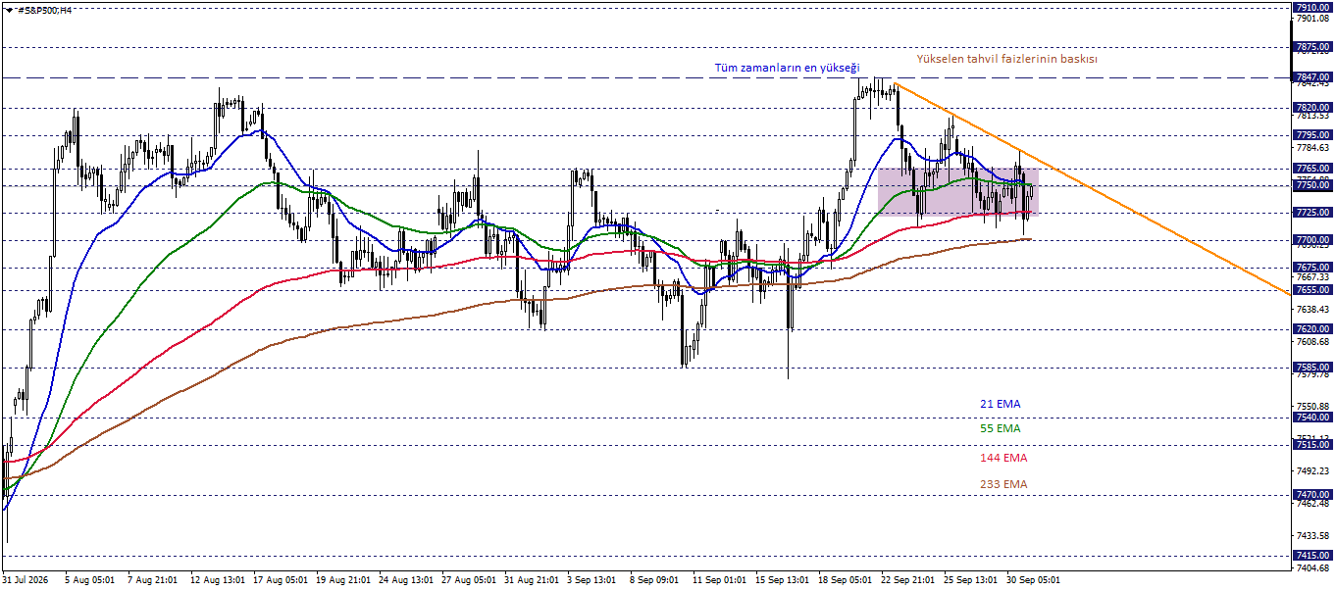
Task: Click the '5 Aug 05:01' time axis label
Action: [x=91, y=580]
